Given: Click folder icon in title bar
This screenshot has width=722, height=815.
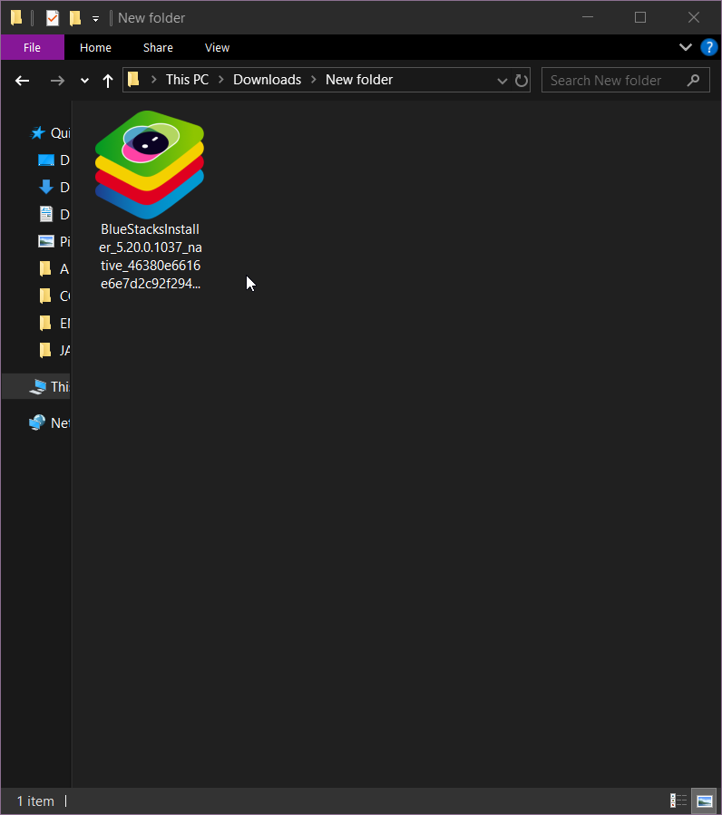Looking at the screenshot, I should (16, 17).
